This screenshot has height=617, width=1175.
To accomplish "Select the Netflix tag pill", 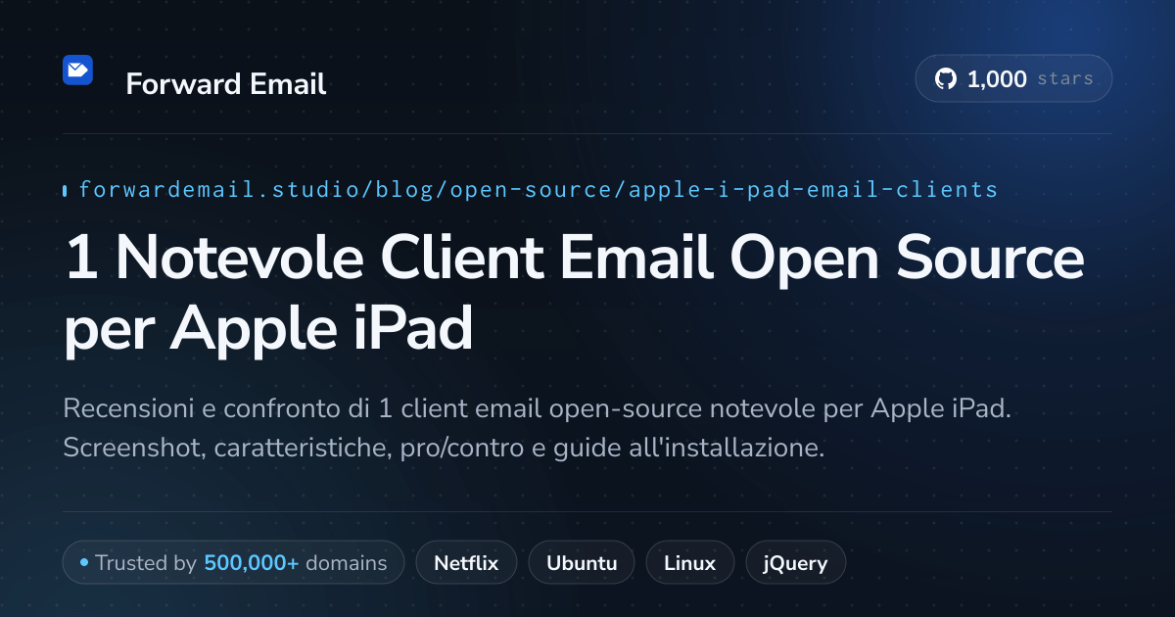I will (x=466, y=563).
